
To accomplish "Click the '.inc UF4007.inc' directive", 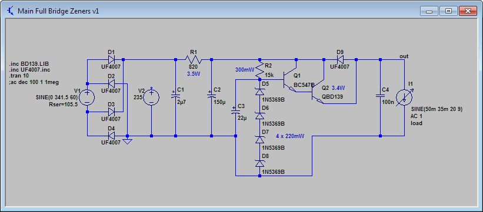I will coord(30,70).
